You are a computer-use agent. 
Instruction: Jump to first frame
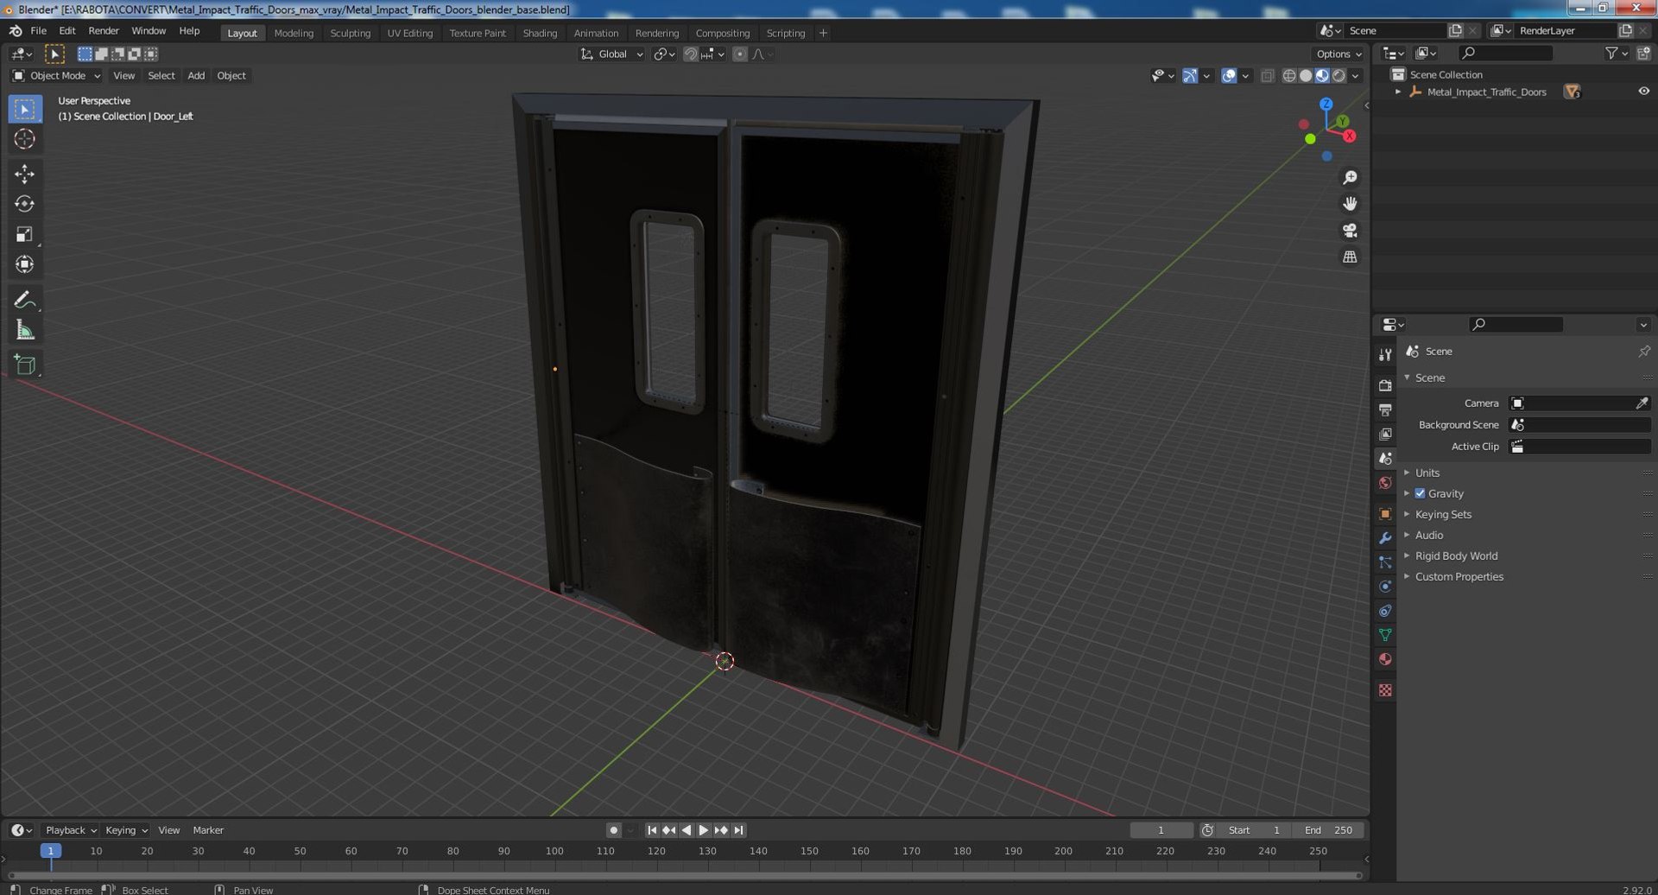tap(652, 830)
